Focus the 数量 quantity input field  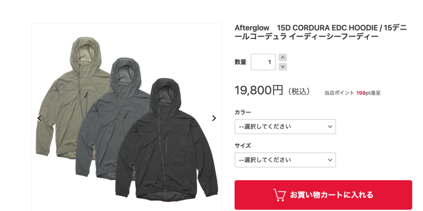(263, 62)
